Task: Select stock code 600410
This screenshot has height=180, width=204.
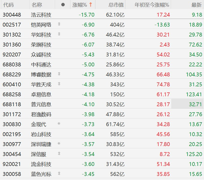Action: [12, 85]
